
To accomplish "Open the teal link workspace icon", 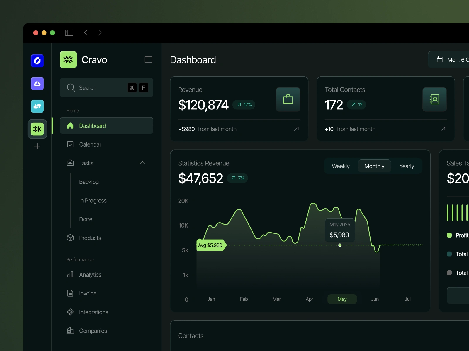I will [x=37, y=106].
